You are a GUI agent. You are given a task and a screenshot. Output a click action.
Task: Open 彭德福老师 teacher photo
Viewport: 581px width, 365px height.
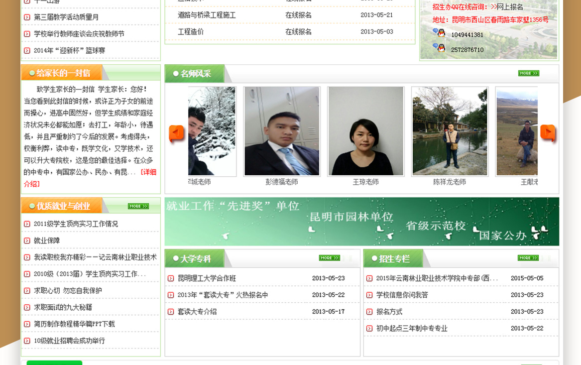[282, 131]
